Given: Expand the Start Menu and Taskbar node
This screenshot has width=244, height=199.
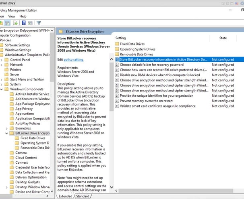Looking at the screenshot, I should pyautogui.click(x=1, y=79).
